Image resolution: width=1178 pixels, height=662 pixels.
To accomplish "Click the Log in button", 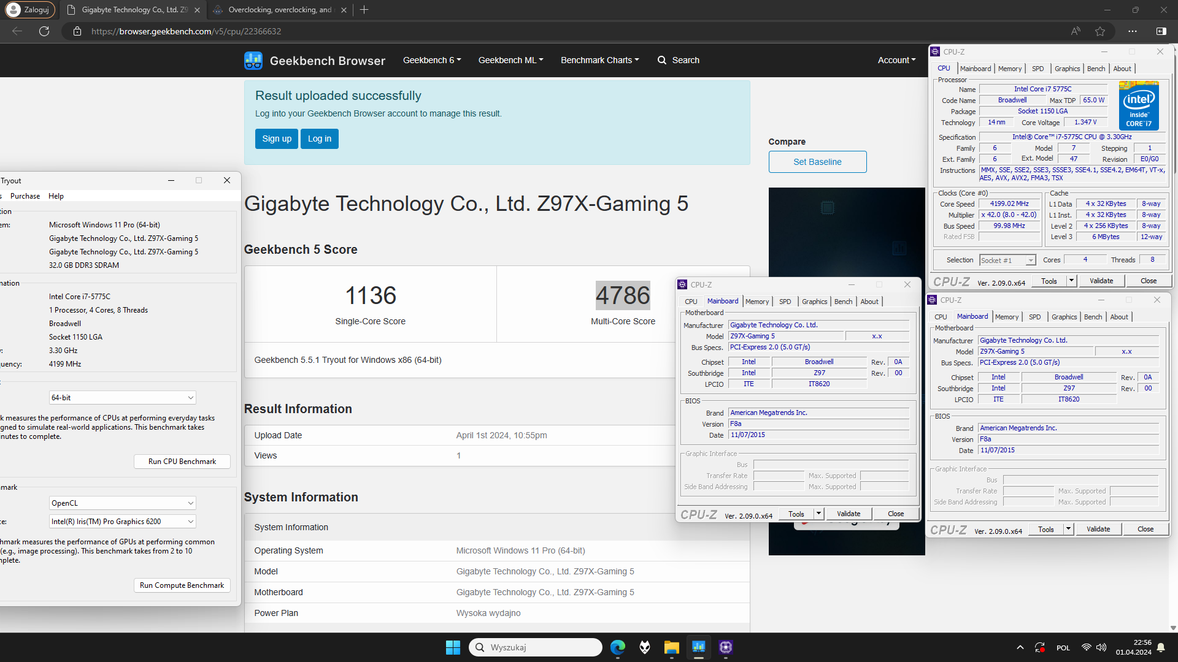I will [320, 139].
